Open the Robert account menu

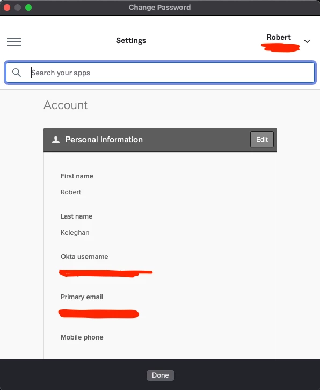click(280, 41)
